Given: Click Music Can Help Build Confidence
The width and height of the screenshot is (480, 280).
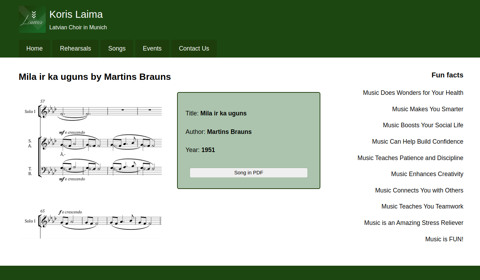Looking at the screenshot, I should pos(417,142).
